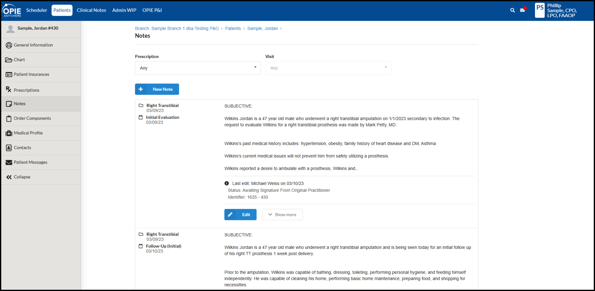
Task: Click the plus icon on New Note
Action: pyautogui.click(x=141, y=89)
